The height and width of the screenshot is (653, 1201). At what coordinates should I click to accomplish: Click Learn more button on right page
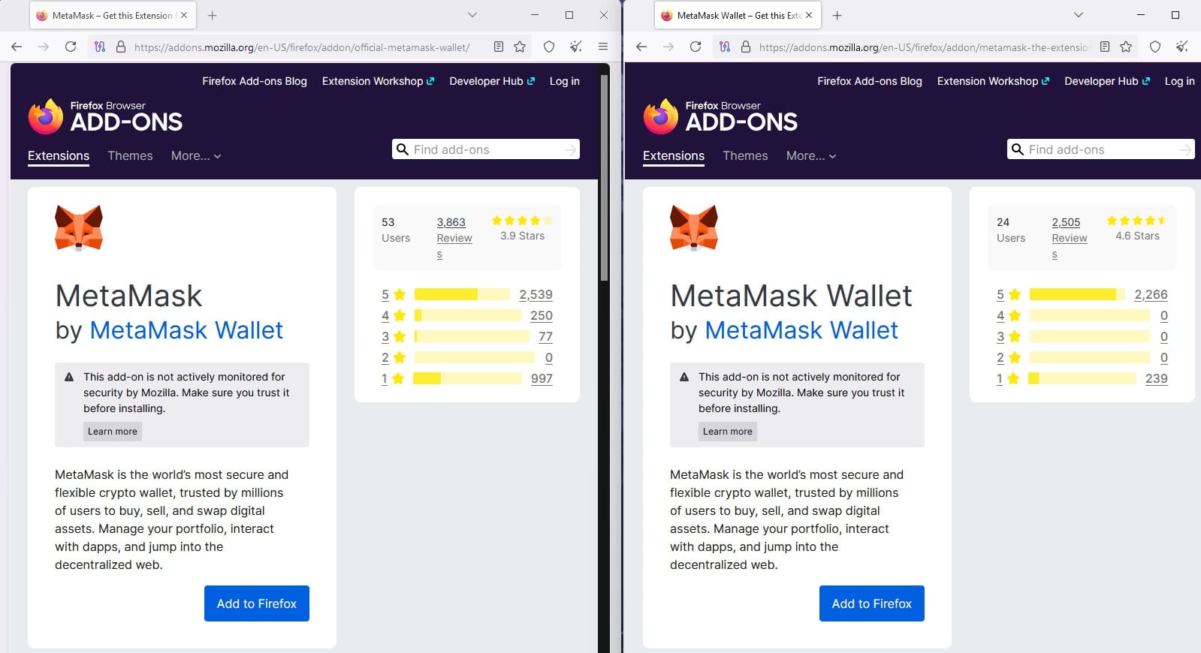coord(728,432)
